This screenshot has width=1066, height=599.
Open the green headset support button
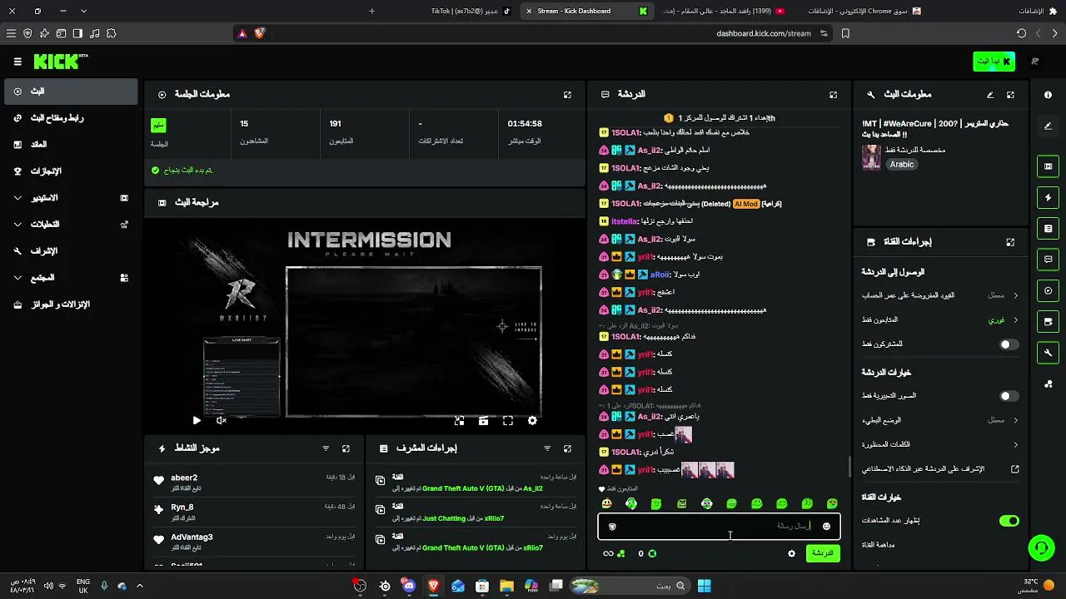click(x=1042, y=547)
